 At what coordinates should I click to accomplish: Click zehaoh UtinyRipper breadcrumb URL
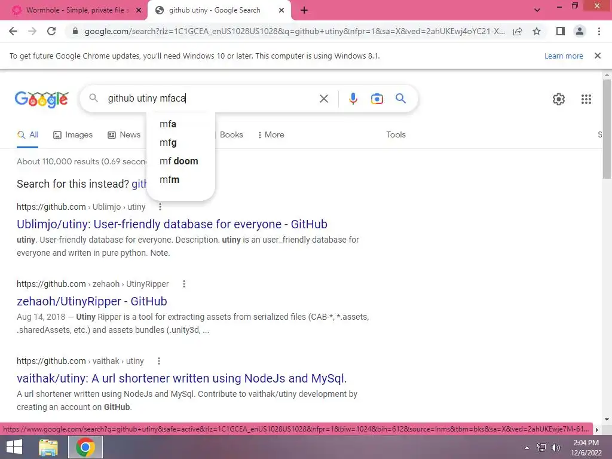click(x=93, y=284)
